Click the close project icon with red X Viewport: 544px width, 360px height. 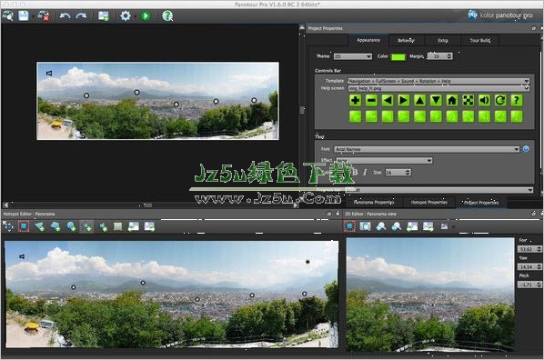(44, 16)
